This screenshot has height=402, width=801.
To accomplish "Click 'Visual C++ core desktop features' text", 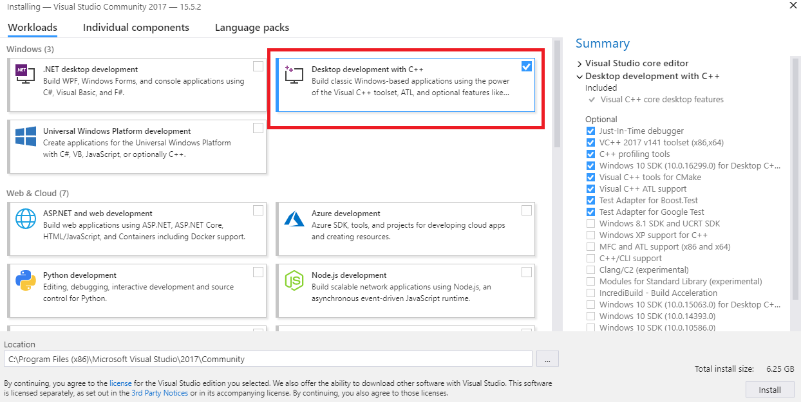I will [662, 100].
